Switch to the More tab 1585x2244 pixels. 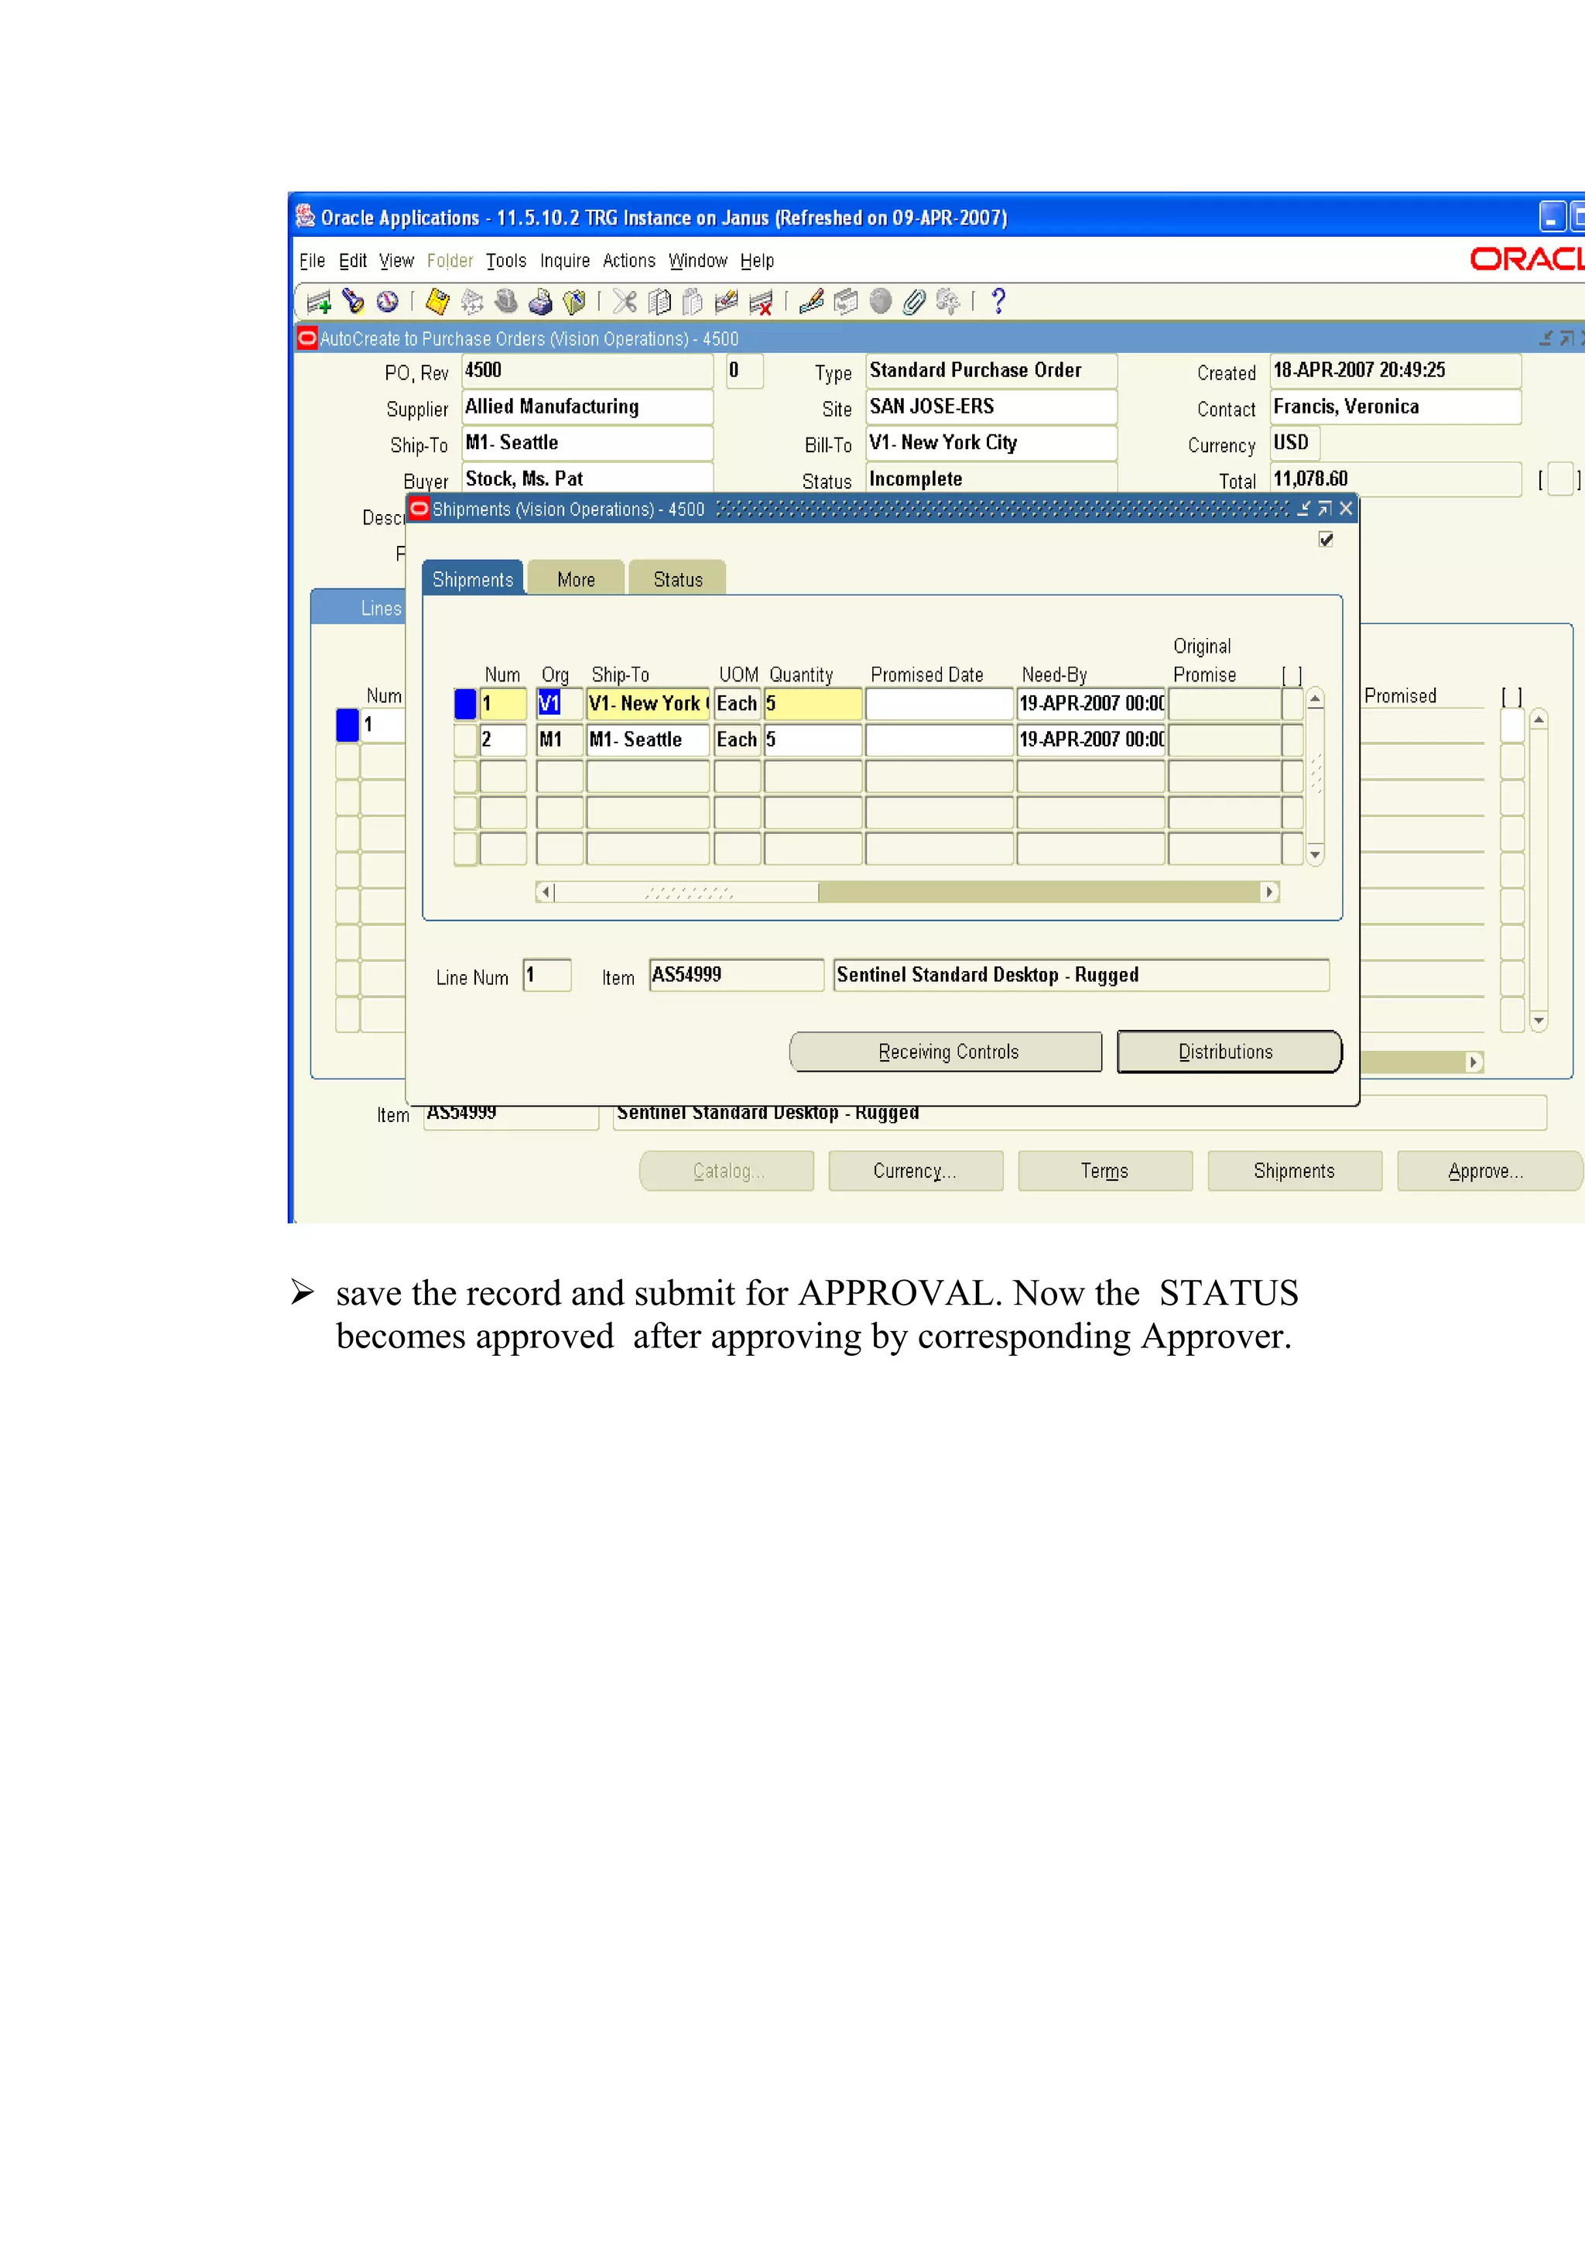point(576,578)
